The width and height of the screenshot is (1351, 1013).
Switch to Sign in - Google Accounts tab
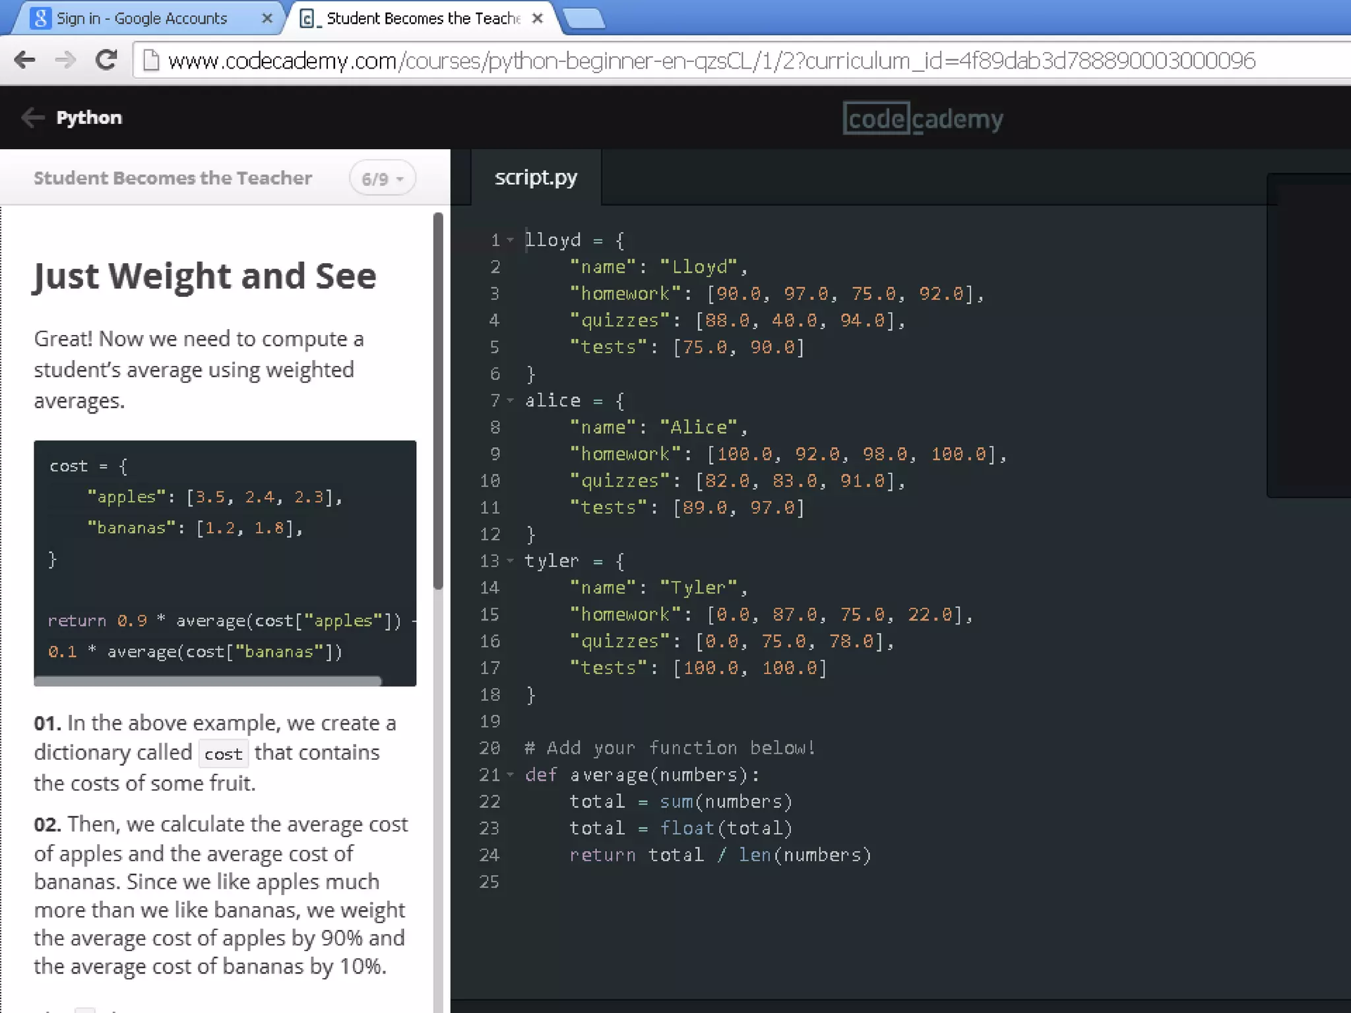(148, 18)
